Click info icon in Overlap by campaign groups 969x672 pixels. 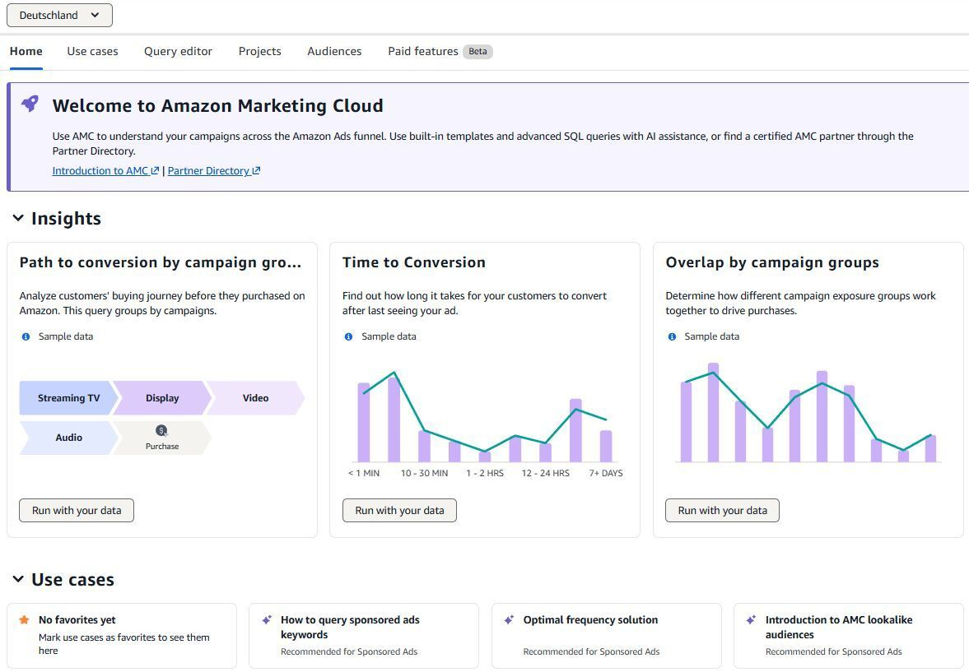click(x=672, y=336)
